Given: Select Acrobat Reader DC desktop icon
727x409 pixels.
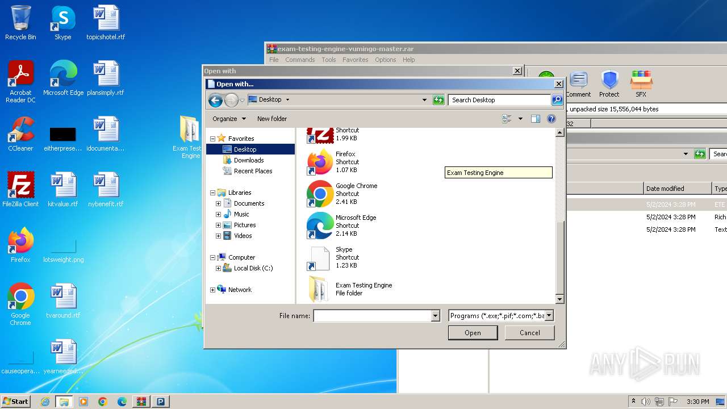Looking at the screenshot, I should coord(20,82).
